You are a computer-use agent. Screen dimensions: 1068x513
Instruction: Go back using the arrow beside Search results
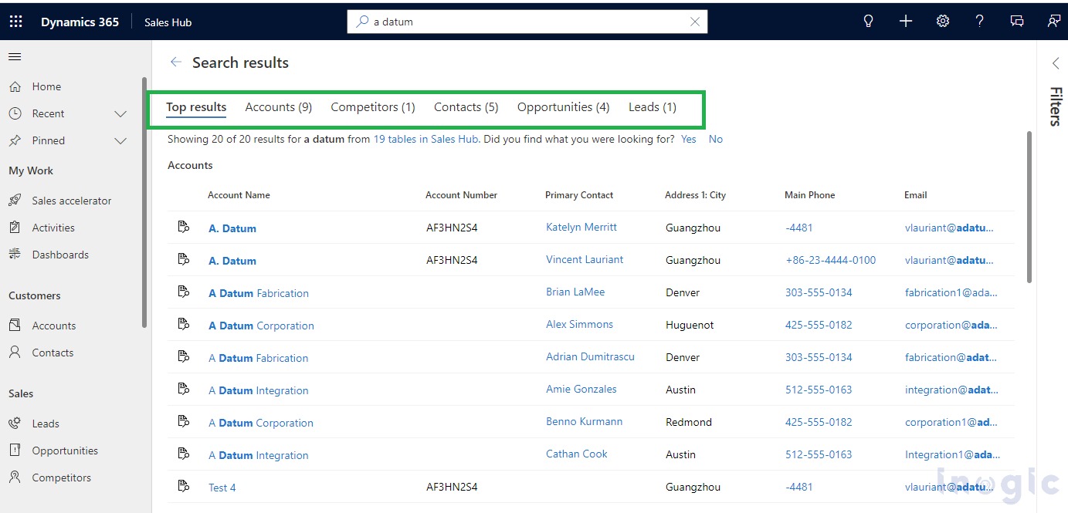(176, 62)
